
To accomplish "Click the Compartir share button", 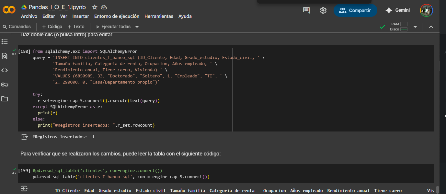I will [x=355, y=10].
